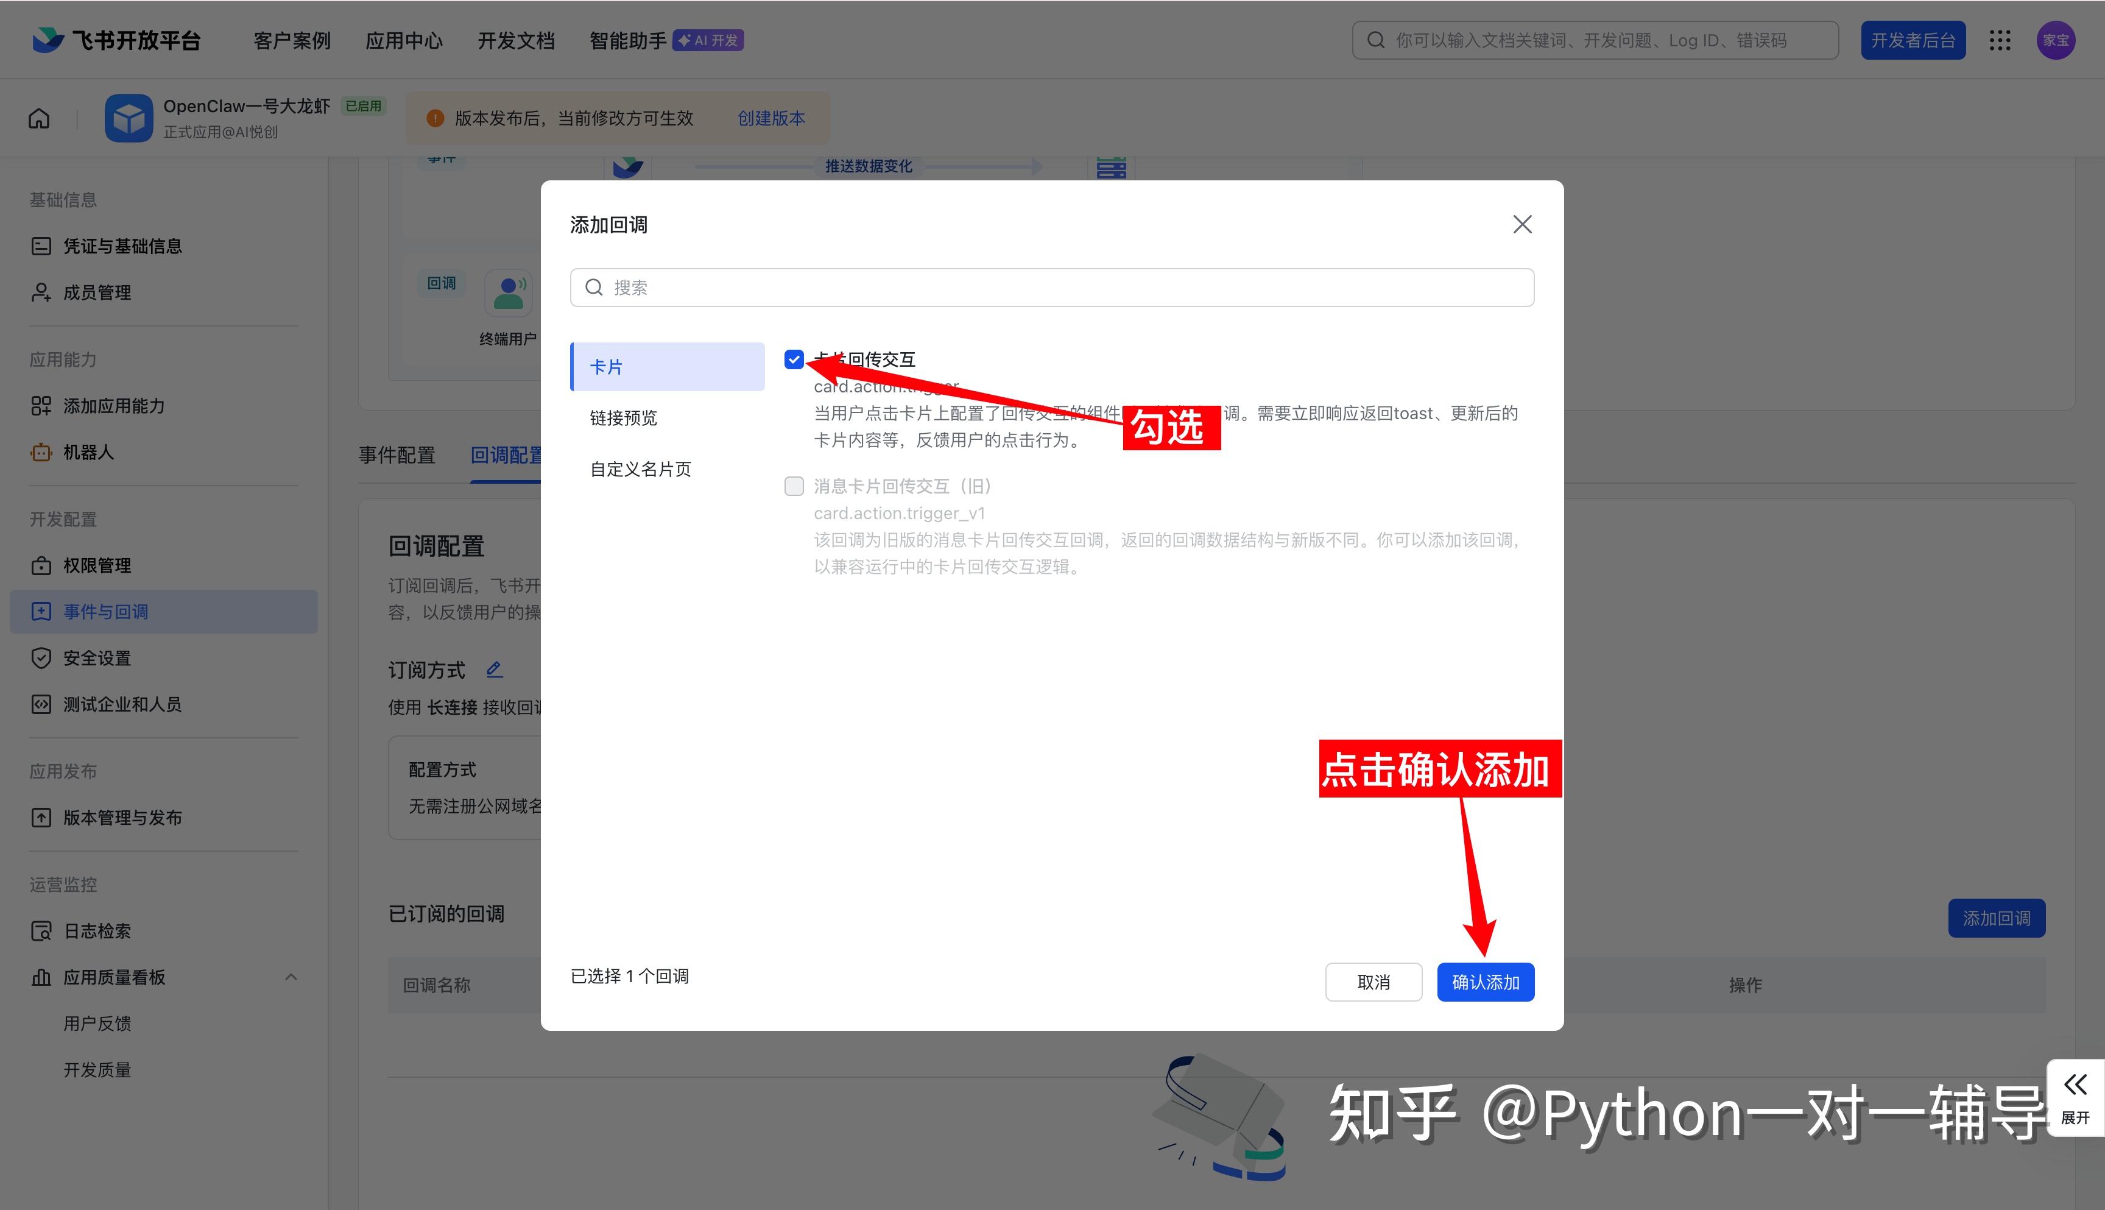Click the callback search field in dialog
The image size is (2105, 1210).
click(x=1052, y=288)
